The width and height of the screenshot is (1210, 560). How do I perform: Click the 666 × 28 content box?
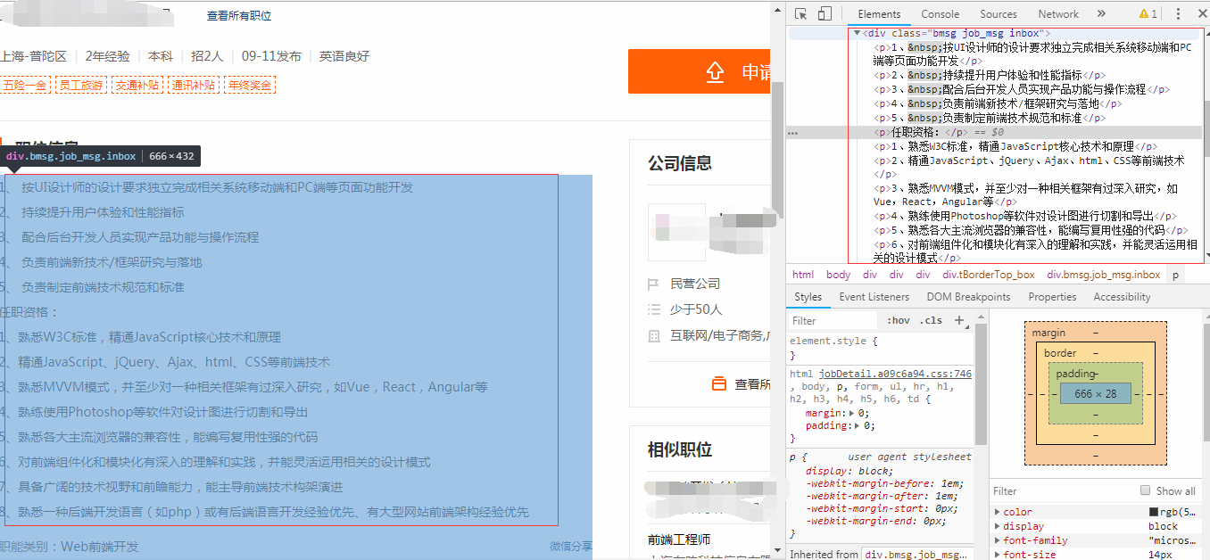pos(1096,393)
